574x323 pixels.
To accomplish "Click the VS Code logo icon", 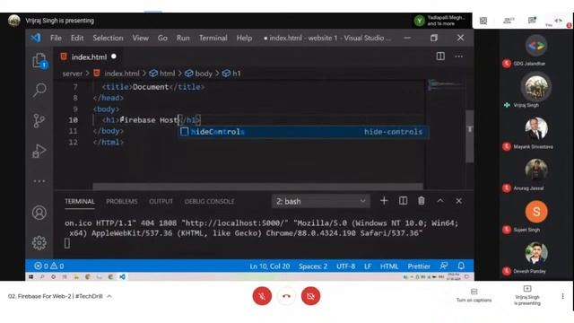I will coord(36,38).
